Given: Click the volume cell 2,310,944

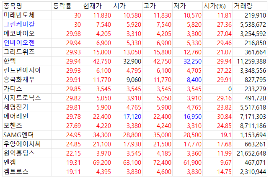Looking at the screenshot, I should point(253,172).
